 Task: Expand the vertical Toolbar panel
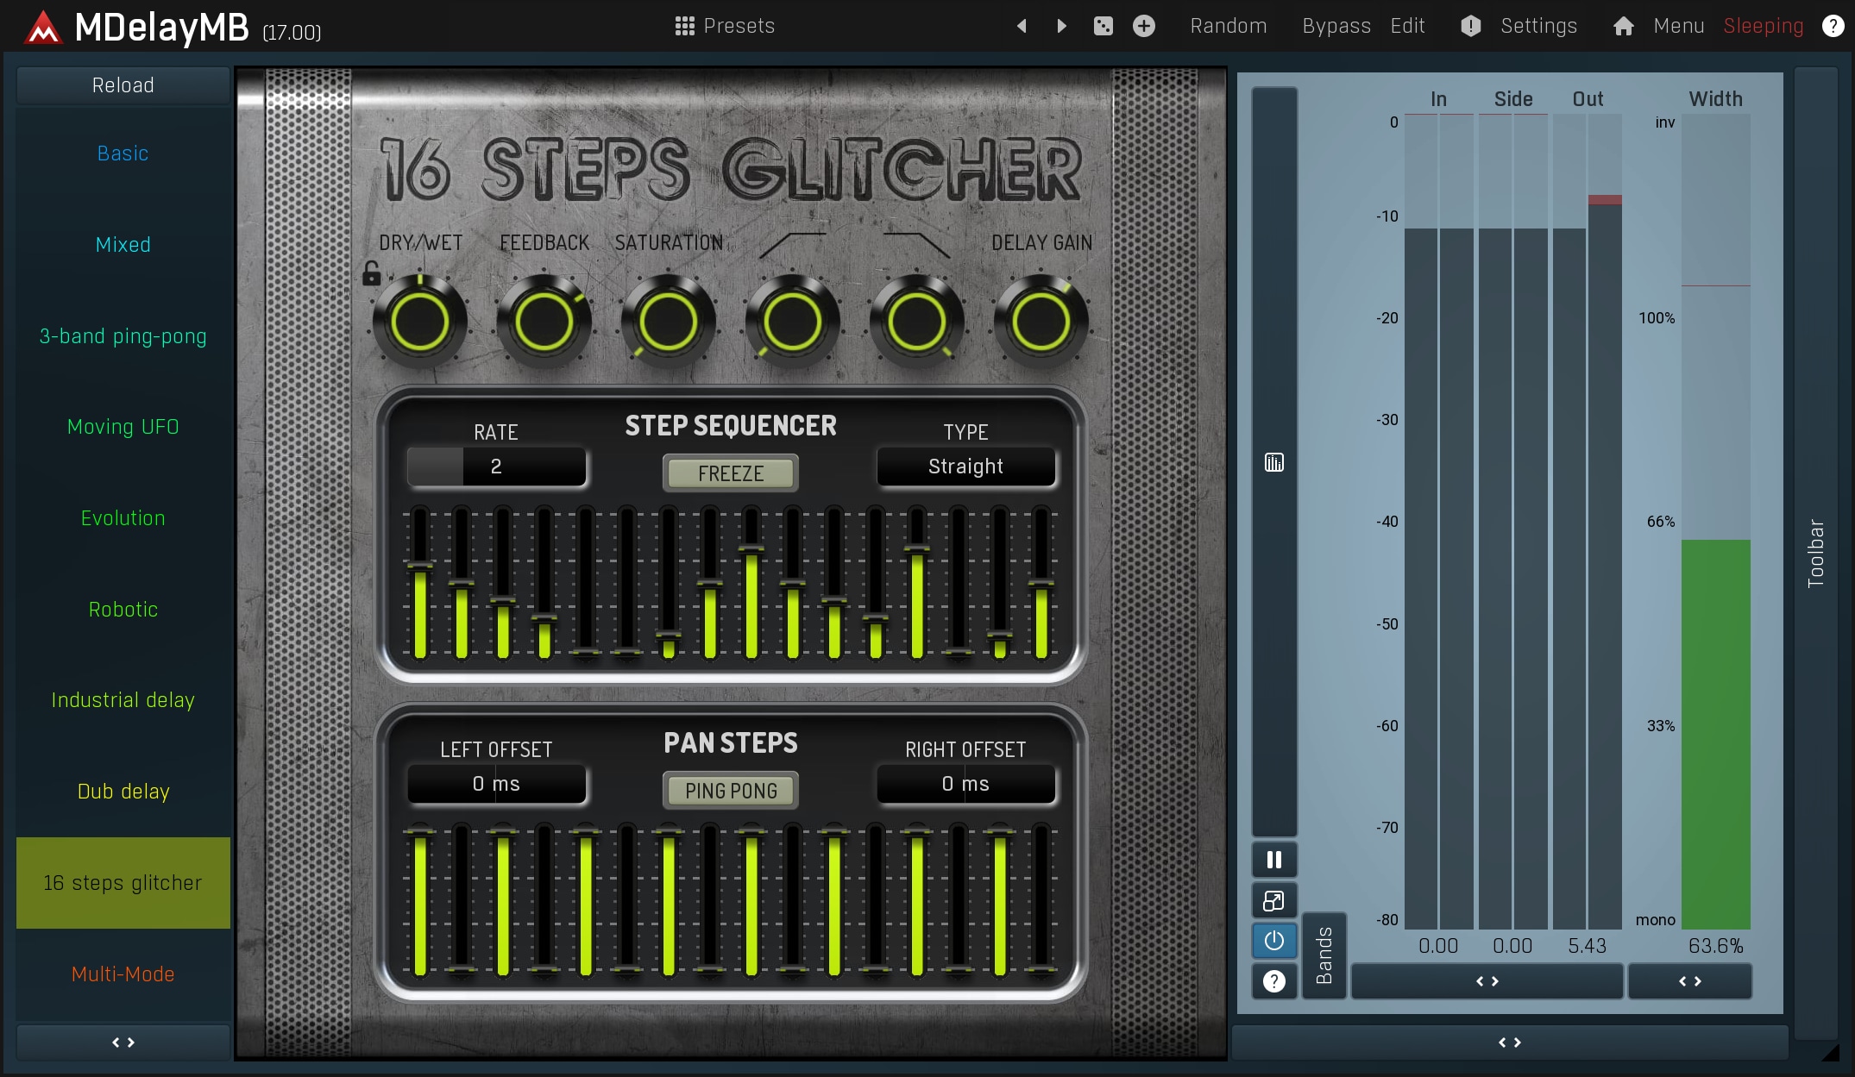(x=1815, y=552)
